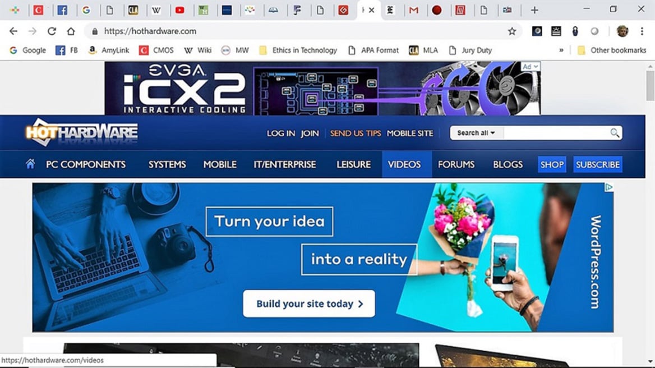
Task: Open the MOBILE SITE link
Action: [x=410, y=134]
